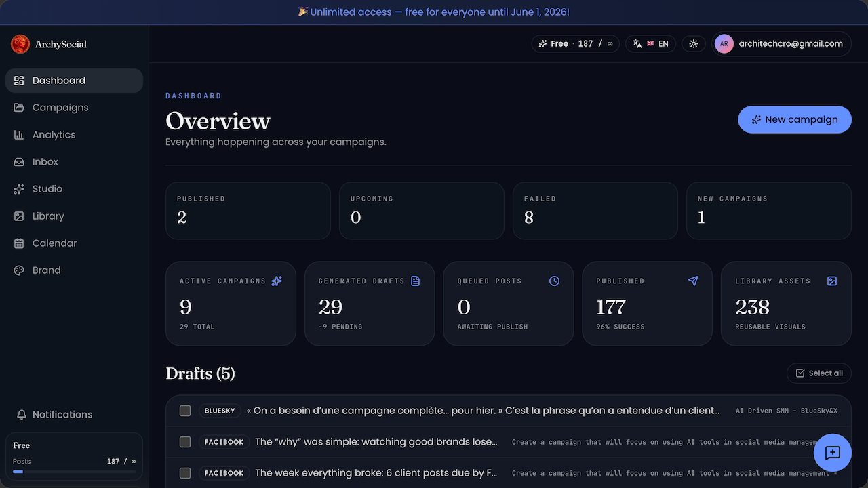
Task: Click the Queued Posts clock icon
Action: (x=554, y=281)
